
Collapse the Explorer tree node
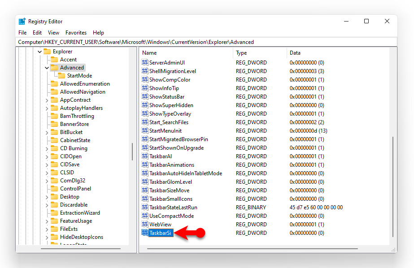tap(39, 52)
